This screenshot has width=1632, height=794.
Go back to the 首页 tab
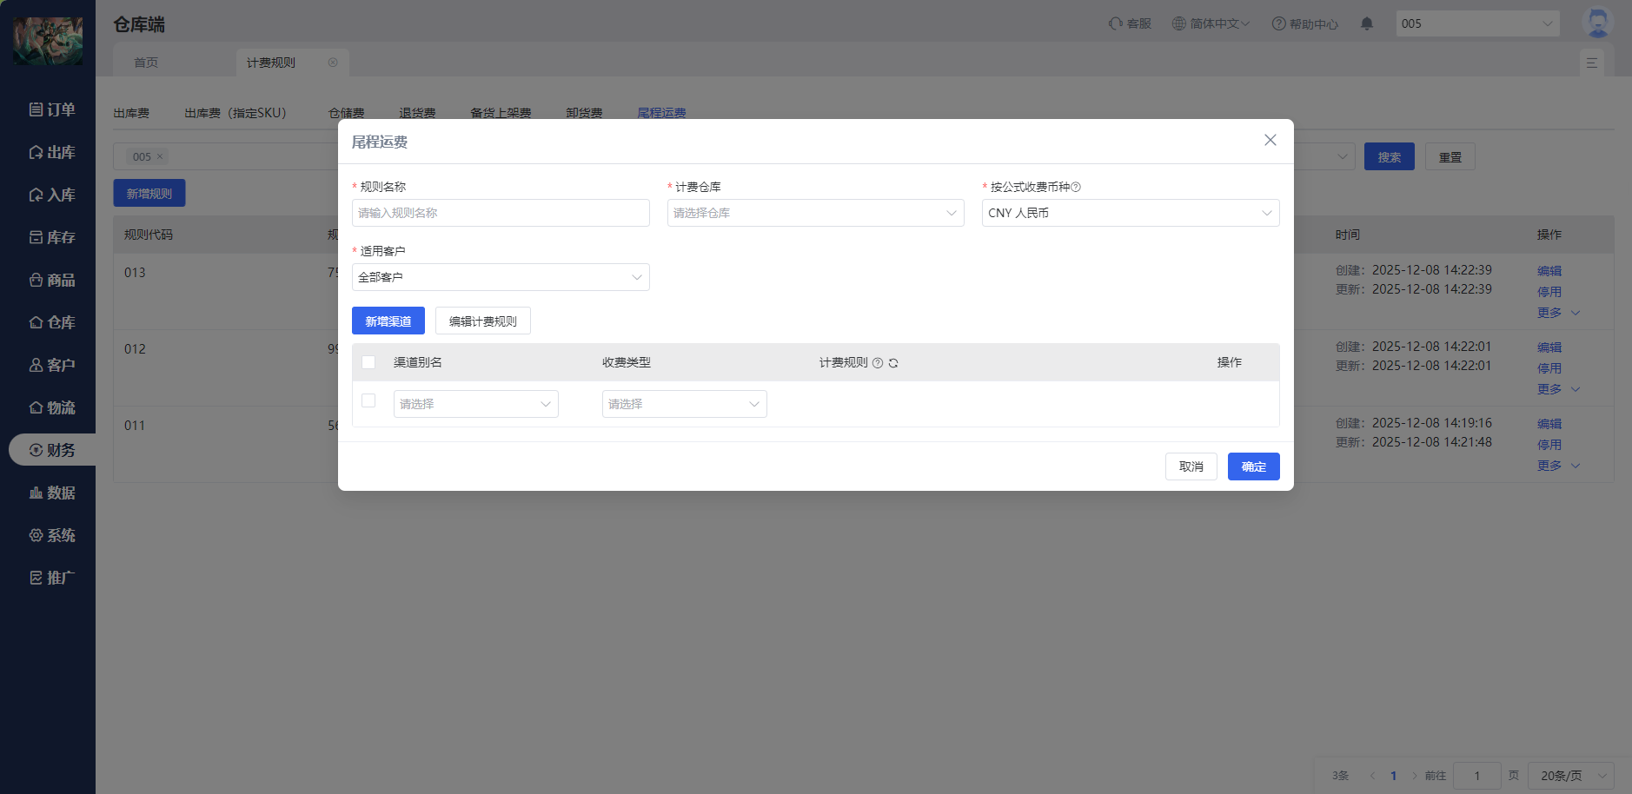tap(145, 62)
